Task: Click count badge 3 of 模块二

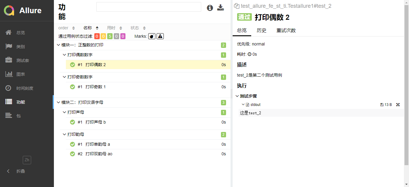Action: coord(223,103)
